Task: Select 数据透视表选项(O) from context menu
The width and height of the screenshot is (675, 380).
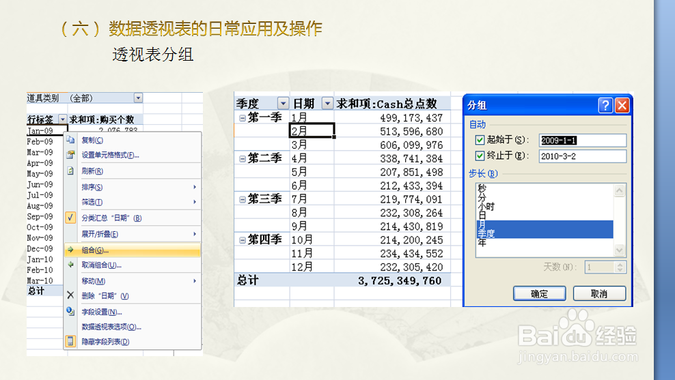Action: tap(111, 327)
